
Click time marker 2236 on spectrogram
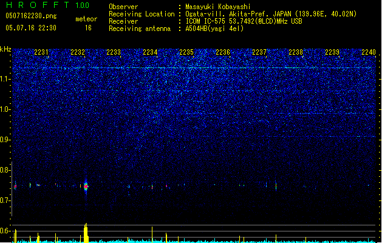click(223, 52)
